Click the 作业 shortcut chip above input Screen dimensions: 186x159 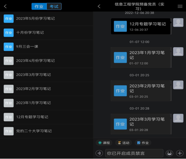[143, 143]
